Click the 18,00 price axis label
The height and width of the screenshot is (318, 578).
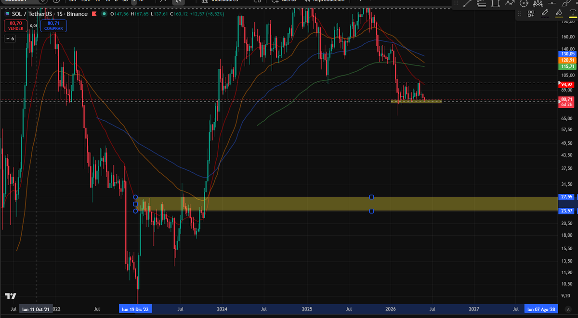pos(566,235)
